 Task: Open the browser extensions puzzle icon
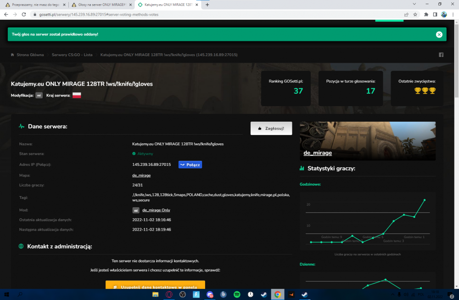[x=426, y=14]
